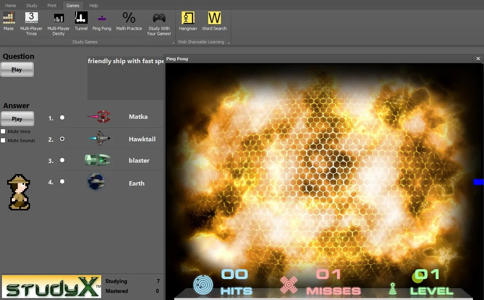The height and width of the screenshot is (300, 484).
Task: Play the question audio
Action: (17, 69)
